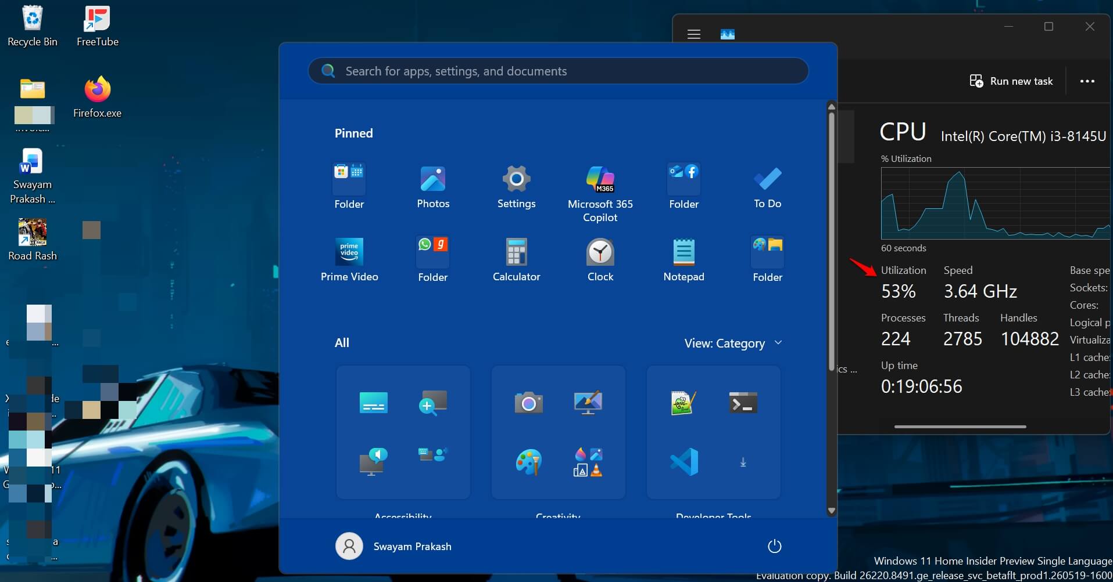The image size is (1113, 582).
Task: Open the pinned Calculator app
Action: pos(516,260)
